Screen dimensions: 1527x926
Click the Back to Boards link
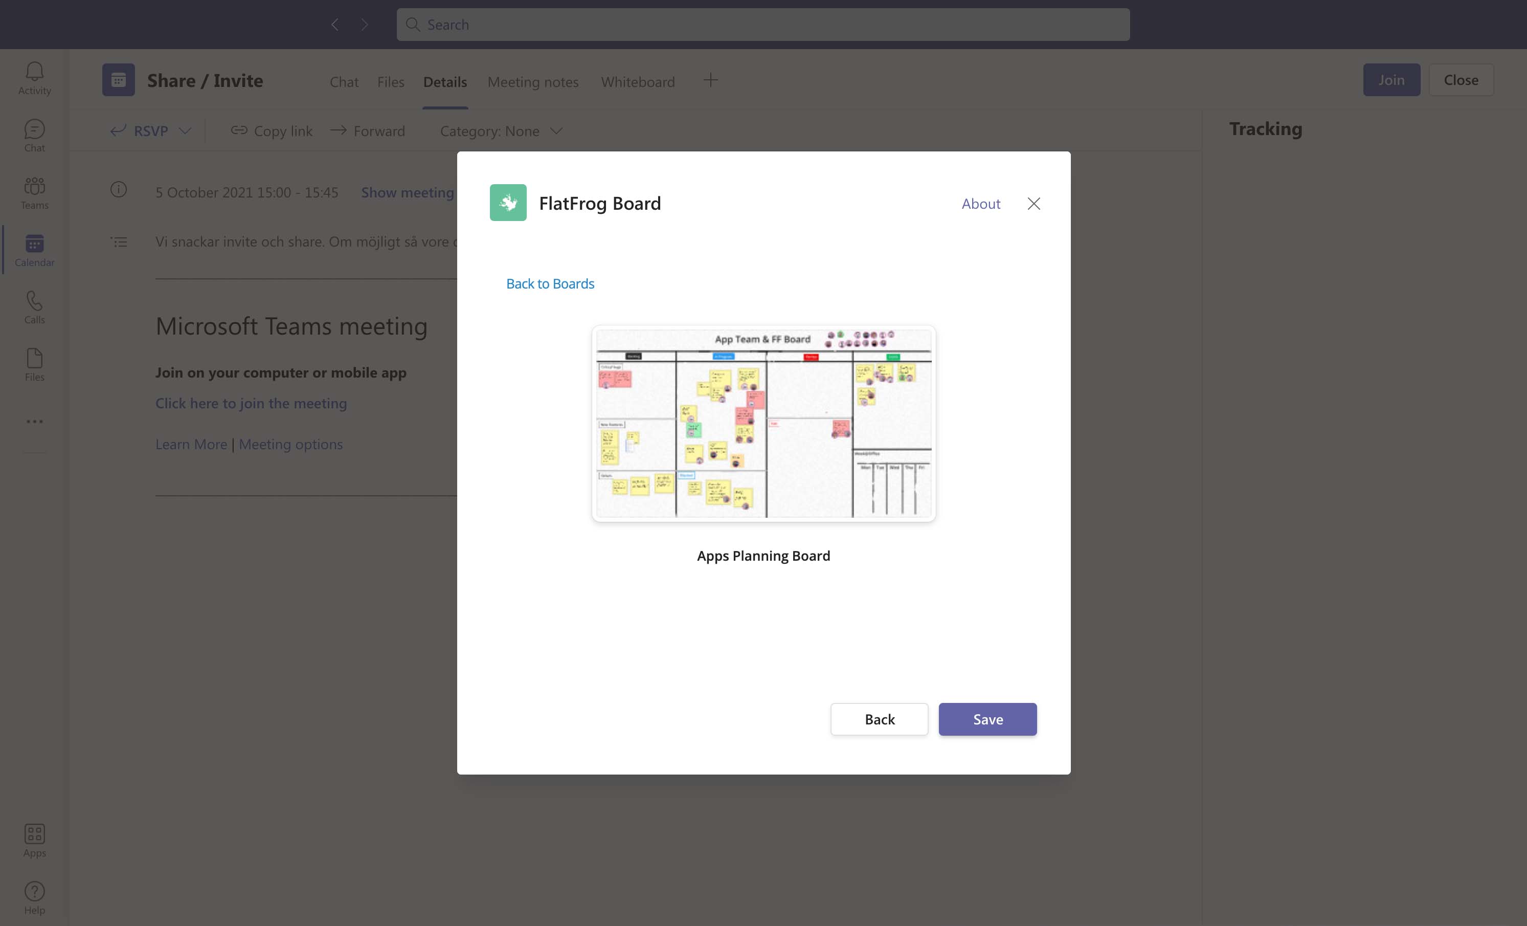click(x=549, y=283)
